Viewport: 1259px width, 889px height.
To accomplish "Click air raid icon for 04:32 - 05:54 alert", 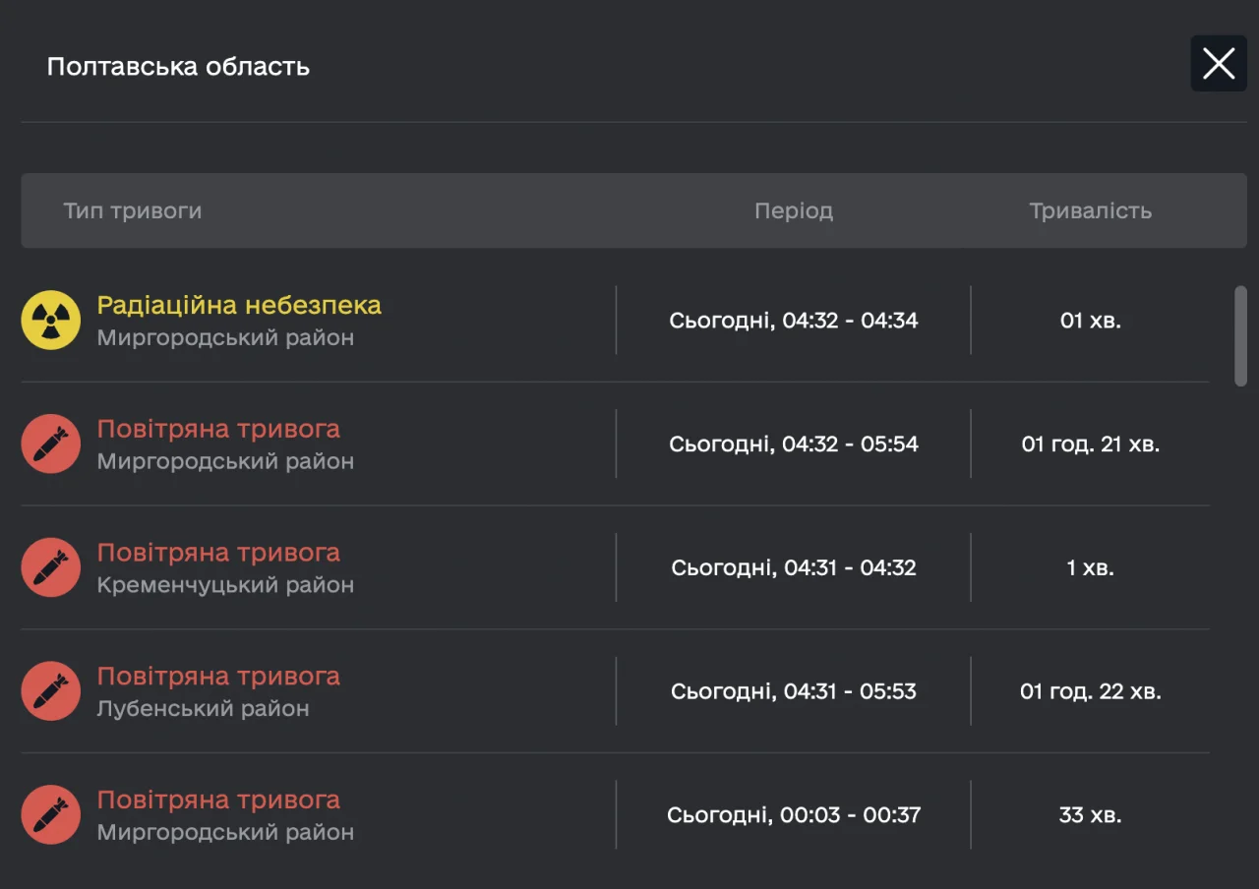I will (x=51, y=444).
